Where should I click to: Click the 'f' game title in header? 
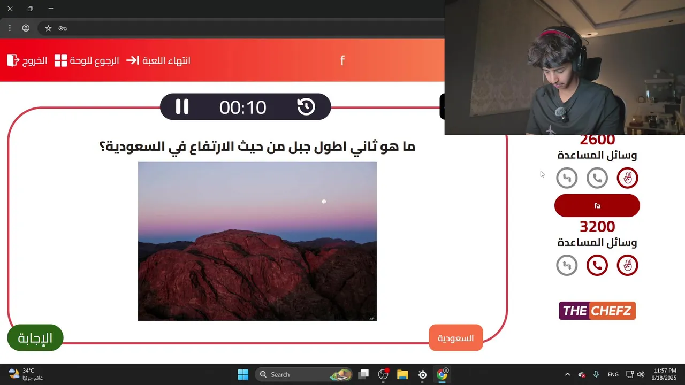(x=342, y=60)
